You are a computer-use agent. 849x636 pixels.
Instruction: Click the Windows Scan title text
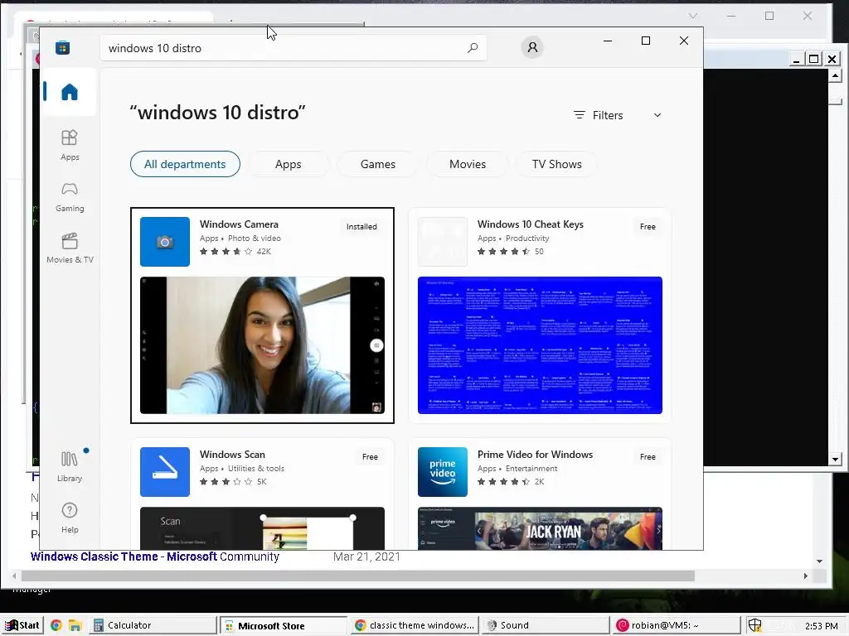[x=232, y=455]
